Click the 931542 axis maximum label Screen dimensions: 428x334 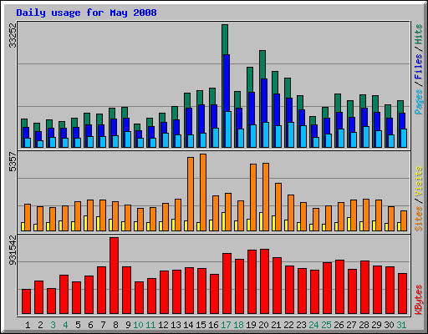(x=13, y=250)
